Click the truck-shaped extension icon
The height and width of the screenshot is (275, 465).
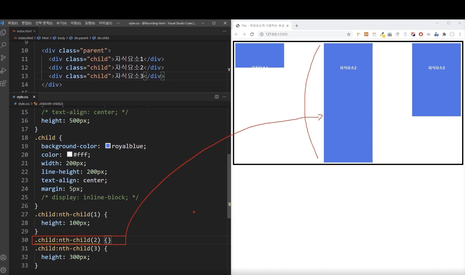pyautogui.click(x=429, y=34)
